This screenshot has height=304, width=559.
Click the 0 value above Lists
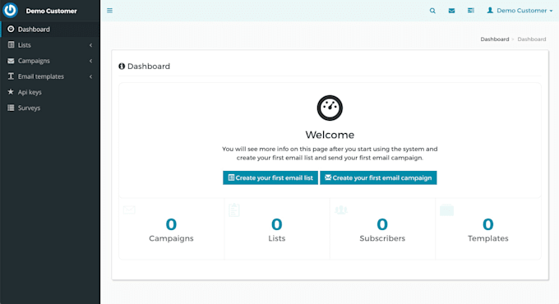(277, 224)
